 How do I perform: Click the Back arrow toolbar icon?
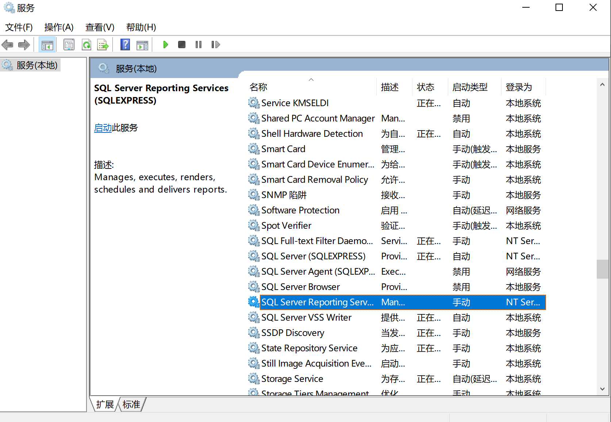(x=7, y=45)
